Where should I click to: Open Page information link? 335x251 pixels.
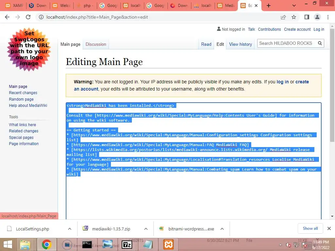(x=24, y=144)
